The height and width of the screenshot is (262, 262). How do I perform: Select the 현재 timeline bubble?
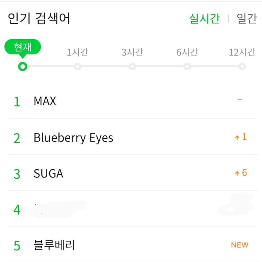point(23,47)
